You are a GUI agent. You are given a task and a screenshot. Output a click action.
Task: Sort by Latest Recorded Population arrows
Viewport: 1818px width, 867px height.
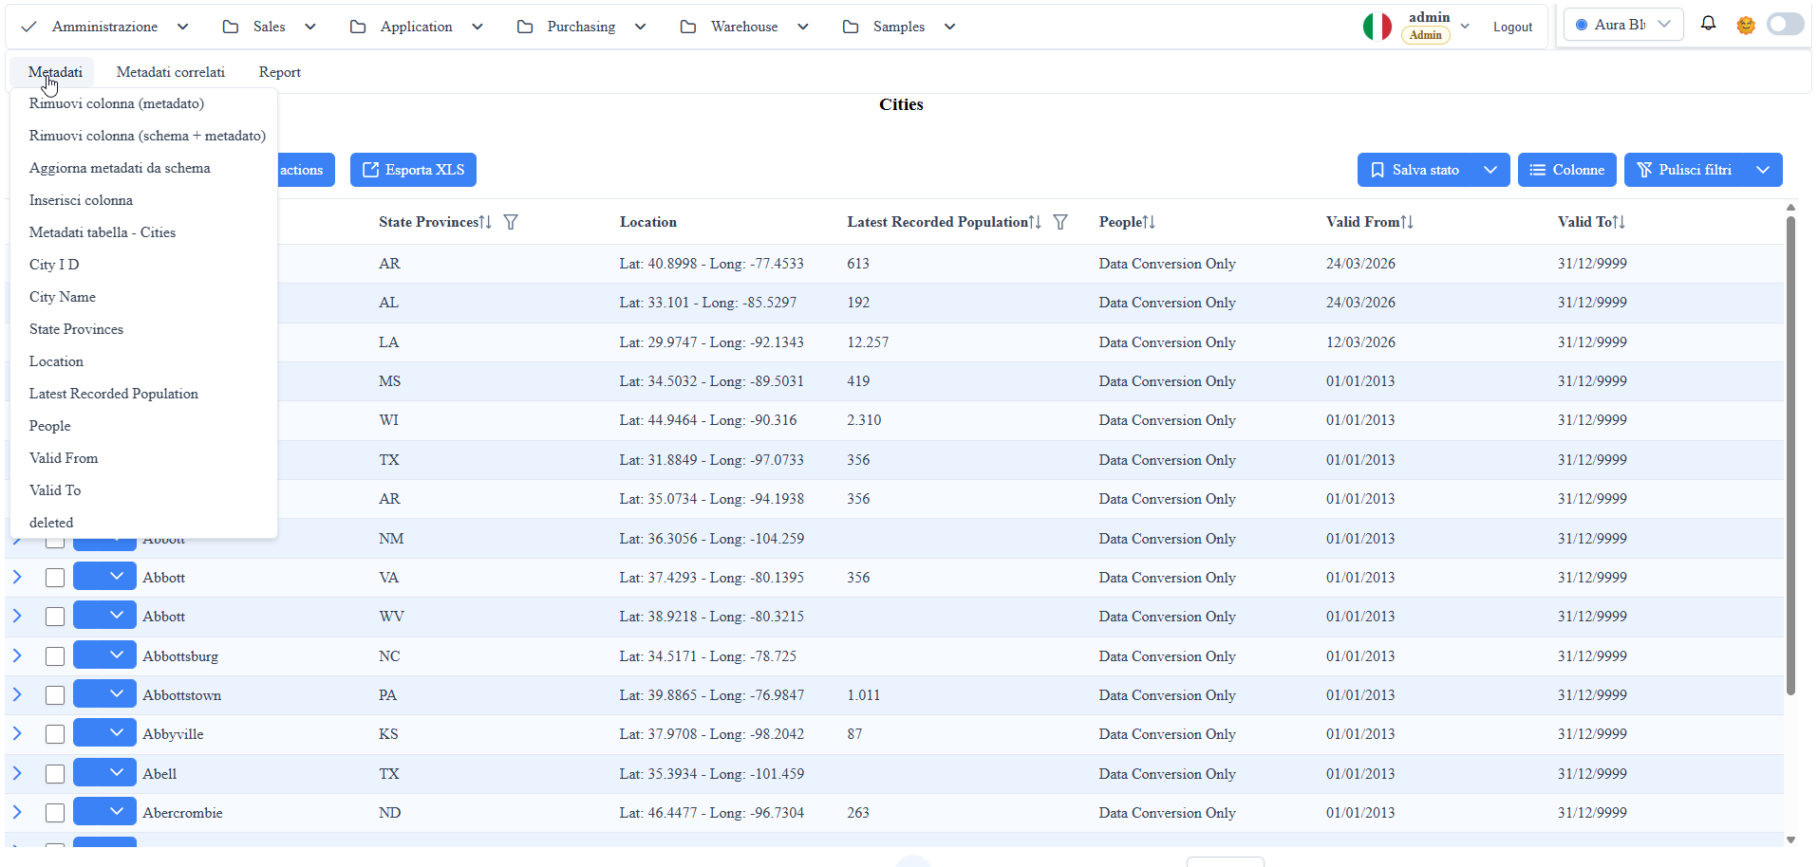point(1035,222)
